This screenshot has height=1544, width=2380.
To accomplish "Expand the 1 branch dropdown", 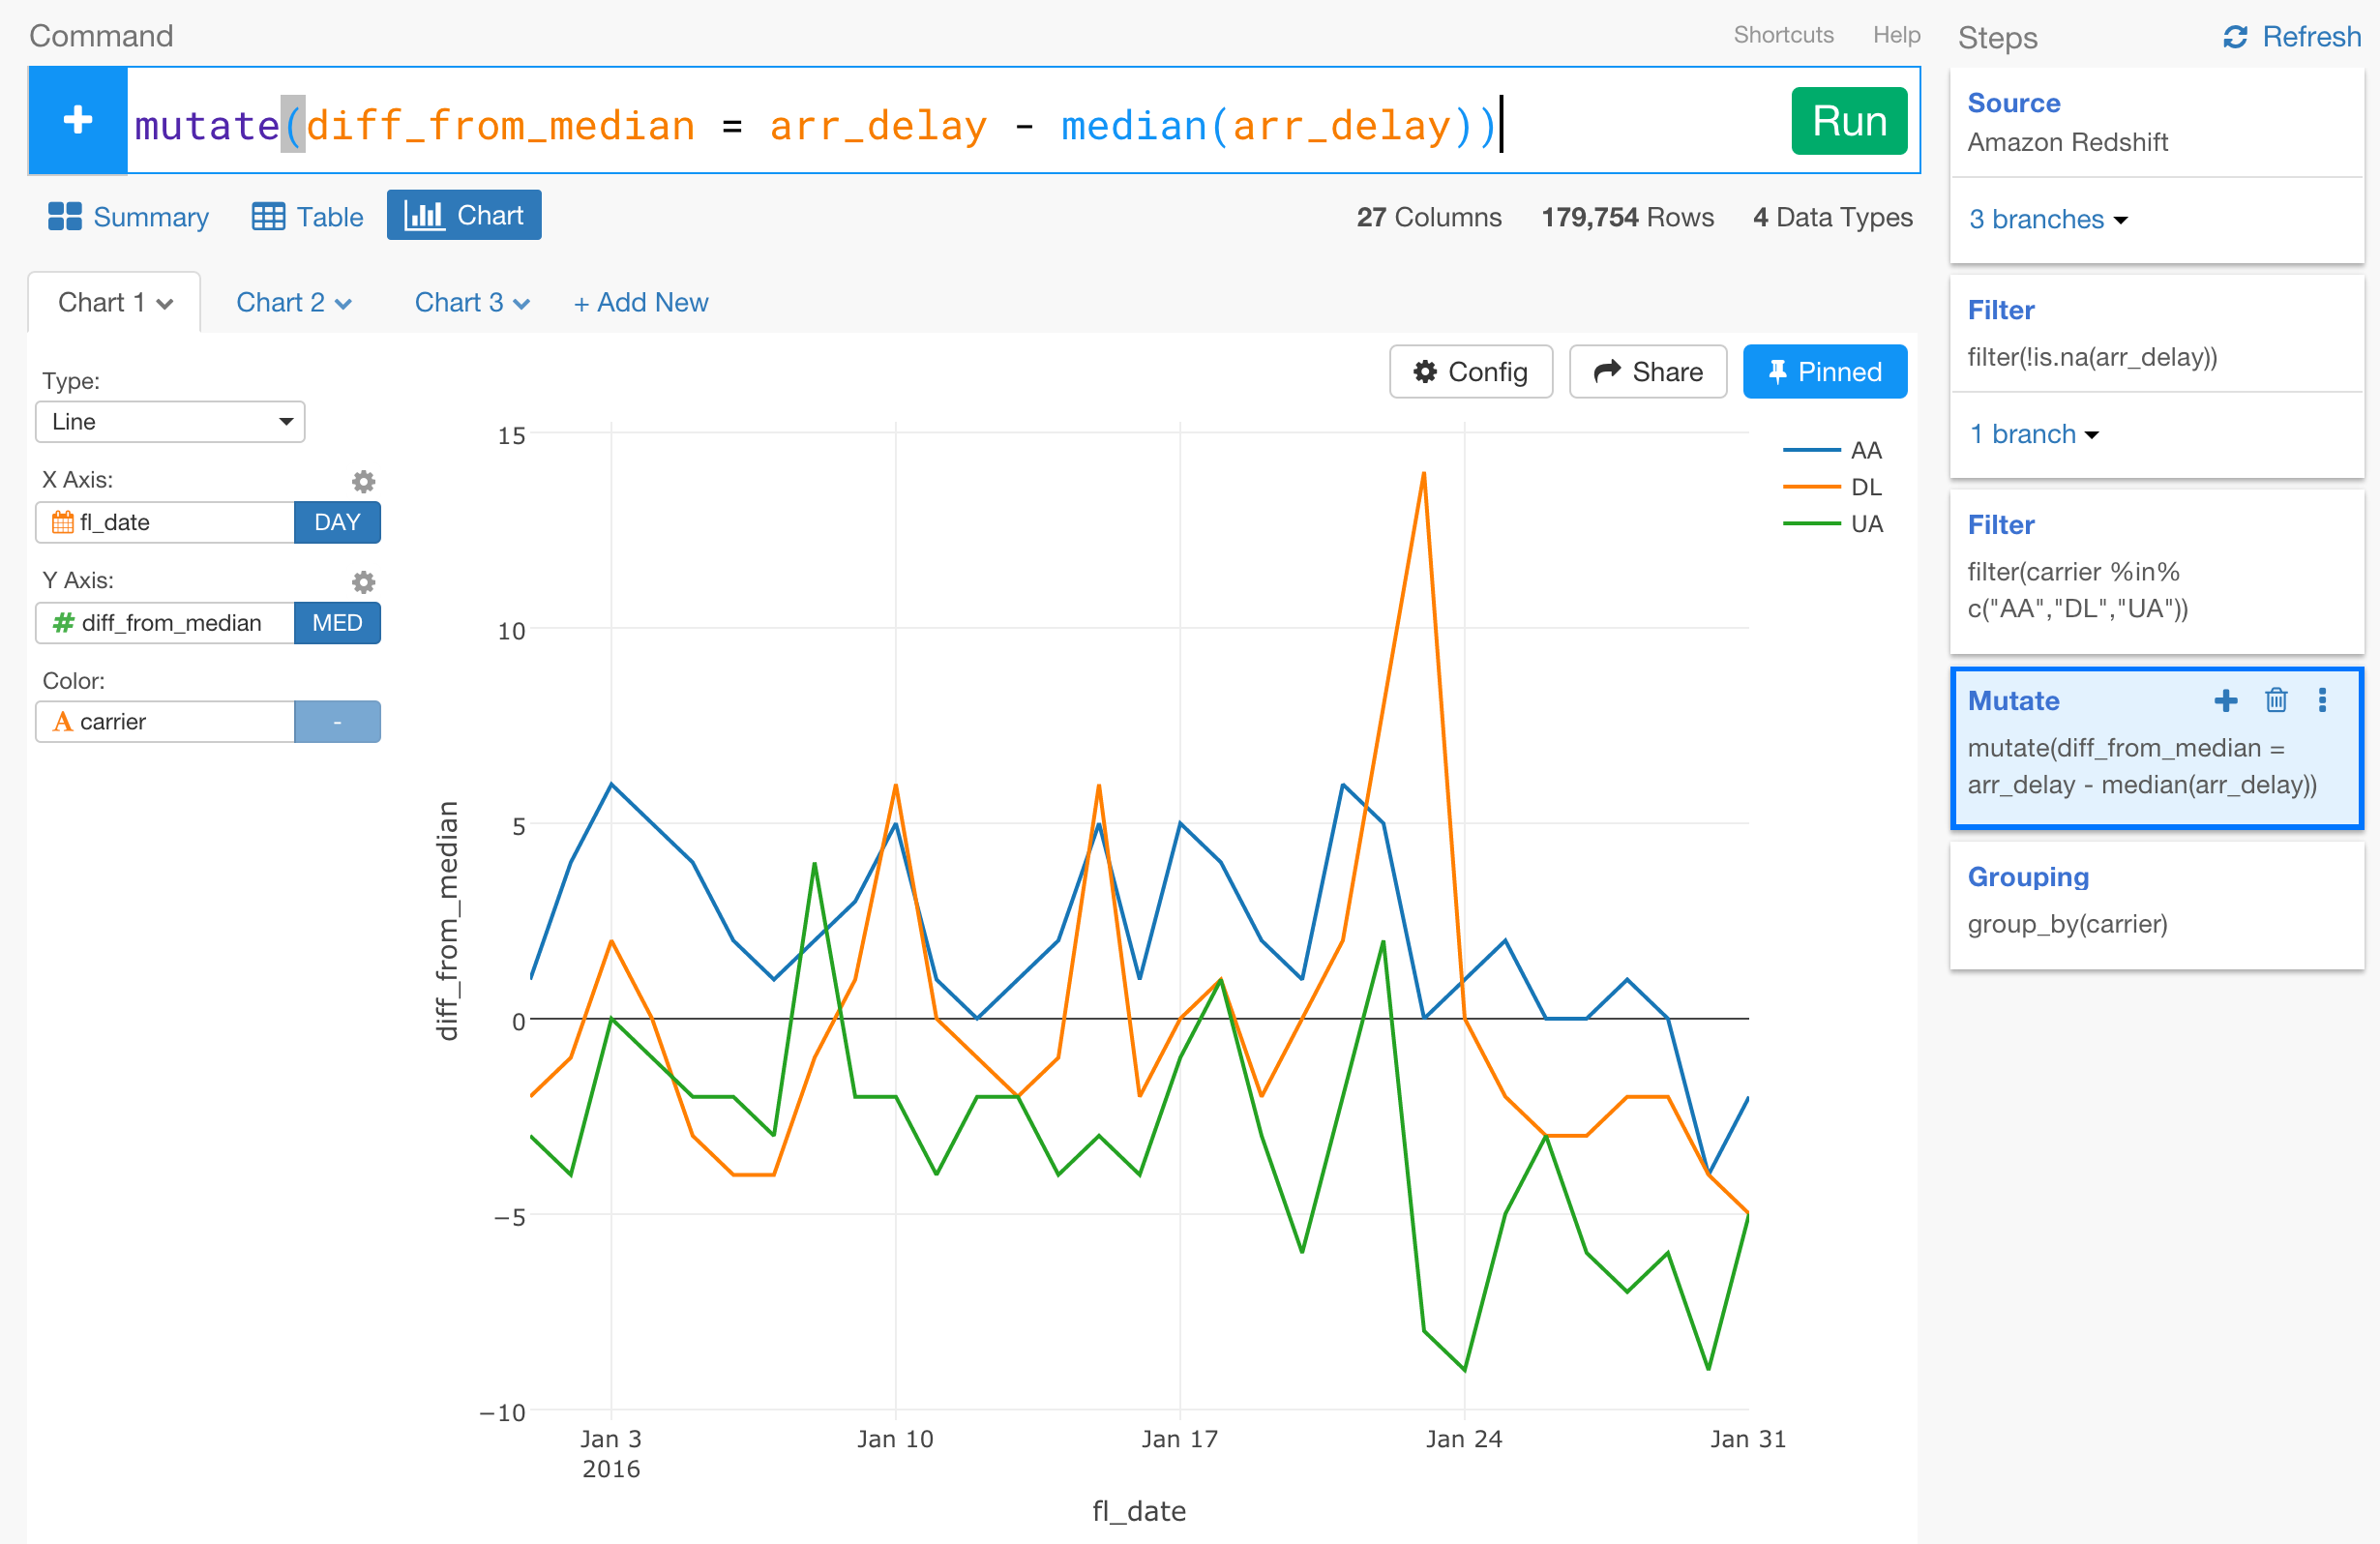I will click(x=2033, y=435).
